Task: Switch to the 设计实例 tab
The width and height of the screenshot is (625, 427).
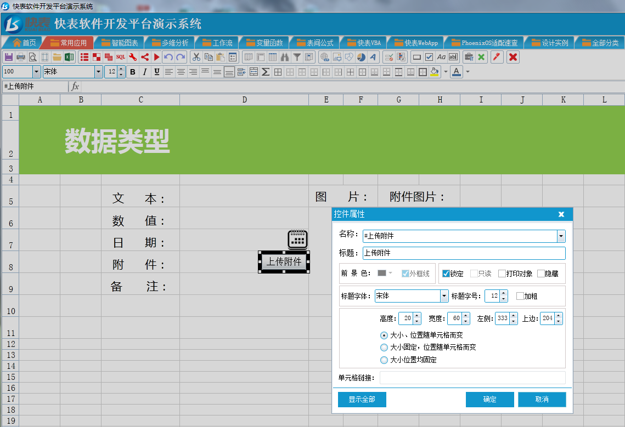Action: coord(550,43)
